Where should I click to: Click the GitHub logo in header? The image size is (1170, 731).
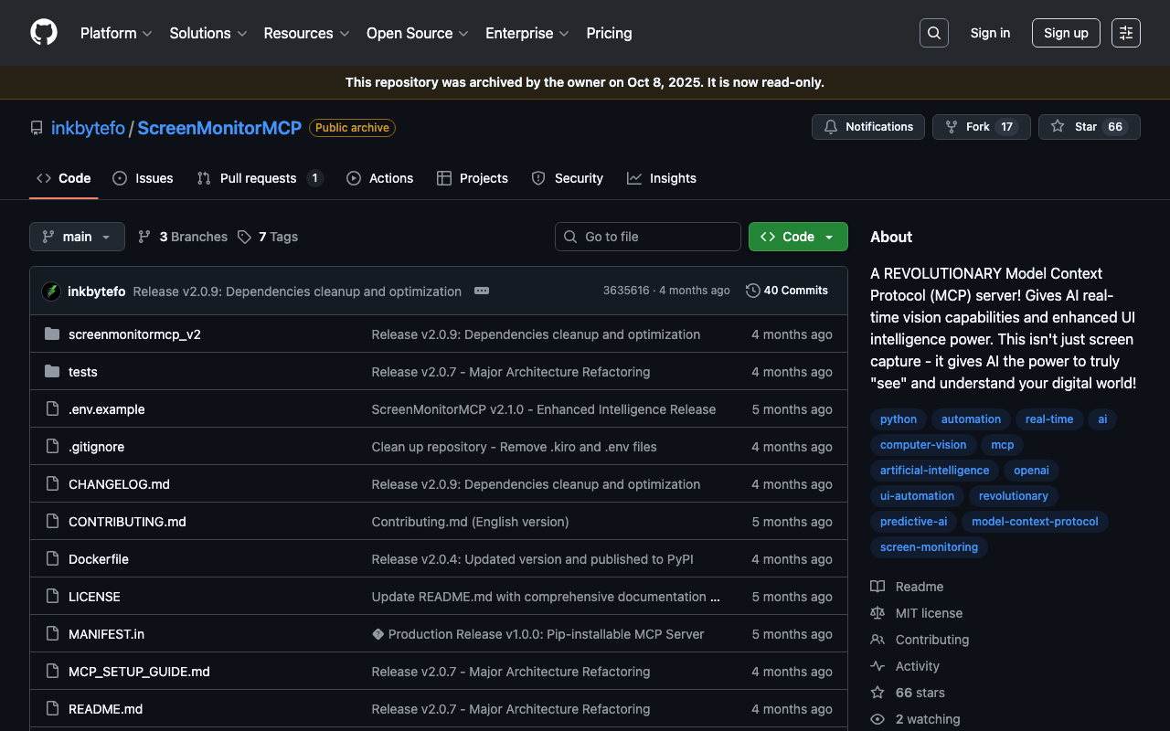[44, 33]
